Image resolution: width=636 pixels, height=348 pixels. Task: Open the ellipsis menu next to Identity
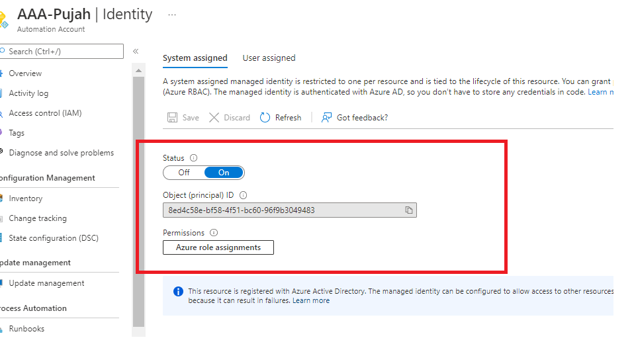click(x=172, y=15)
